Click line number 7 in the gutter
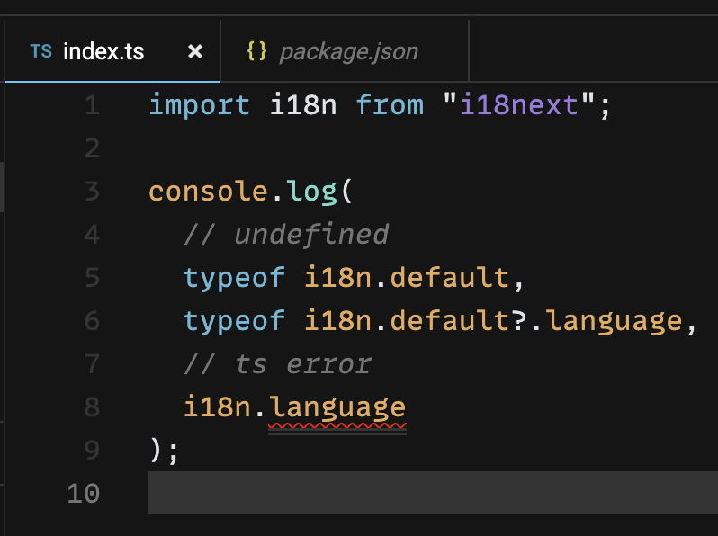Screen dimensions: 718x536 click(x=92, y=364)
